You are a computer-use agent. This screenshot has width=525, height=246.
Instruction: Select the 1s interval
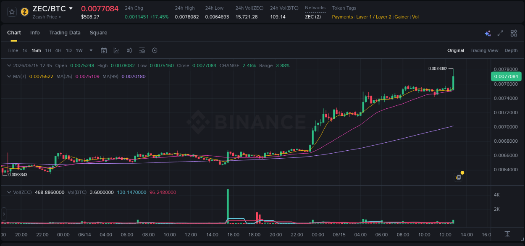coord(25,50)
